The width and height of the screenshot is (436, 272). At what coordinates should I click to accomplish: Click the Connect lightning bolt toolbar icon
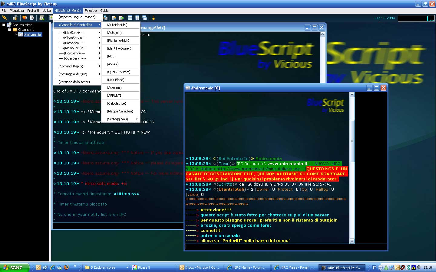click(x=5, y=18)
